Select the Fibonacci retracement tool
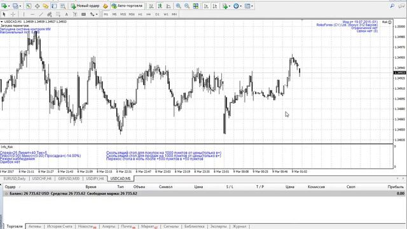 click(x=58, y=14)
